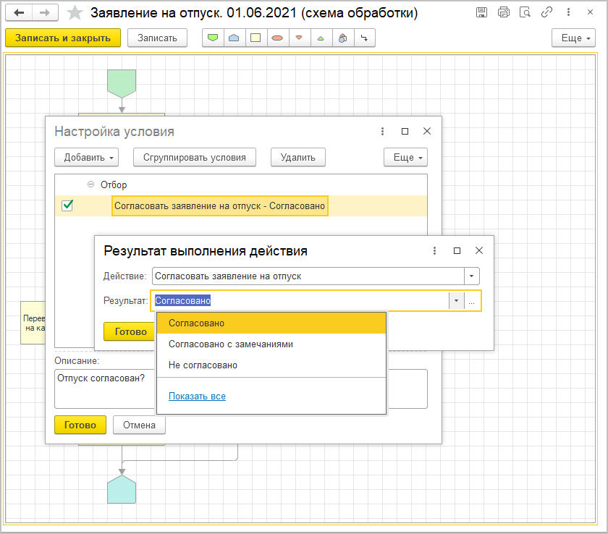The height and width of the screenshot is (534, 608).
Task: Click the Удалить button
Action: coord(298,157)
